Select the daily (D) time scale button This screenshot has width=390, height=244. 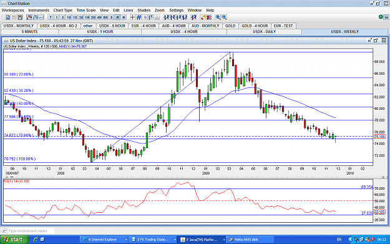coord(112,17)
